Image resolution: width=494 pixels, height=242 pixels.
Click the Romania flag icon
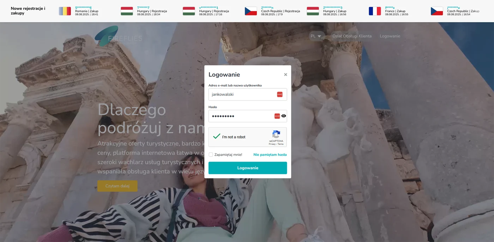tap(65, 11)
